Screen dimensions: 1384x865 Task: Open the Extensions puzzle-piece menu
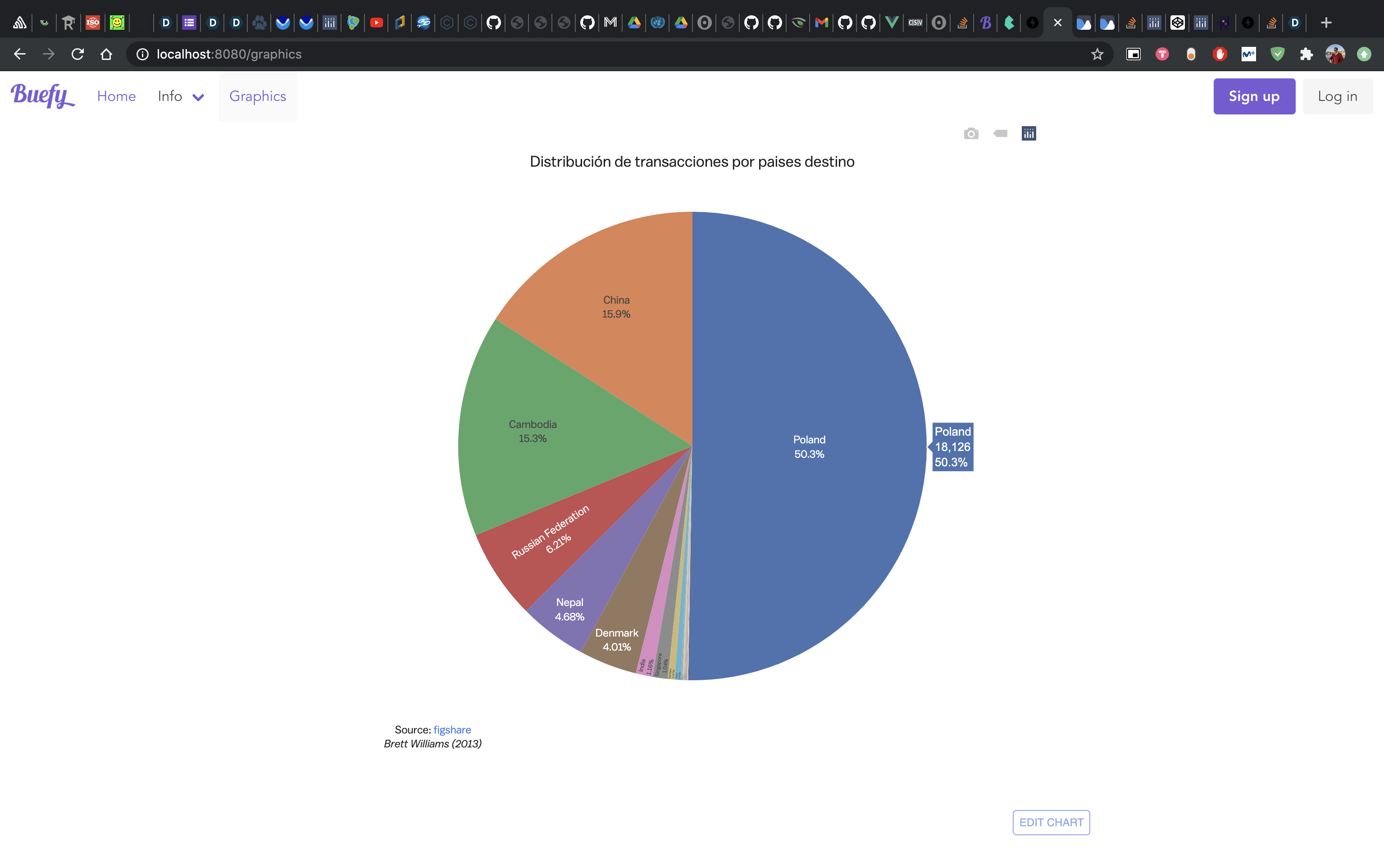coord(1306,55)
